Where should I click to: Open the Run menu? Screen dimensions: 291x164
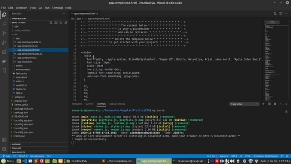[x=47, y=8]
